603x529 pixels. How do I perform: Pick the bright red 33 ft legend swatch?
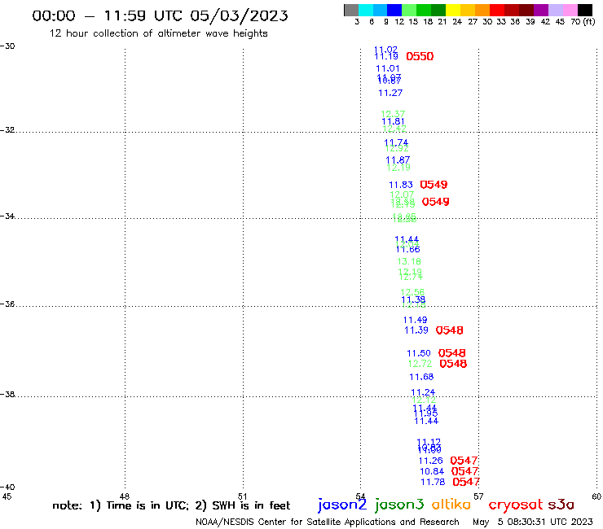pos(496,10)
